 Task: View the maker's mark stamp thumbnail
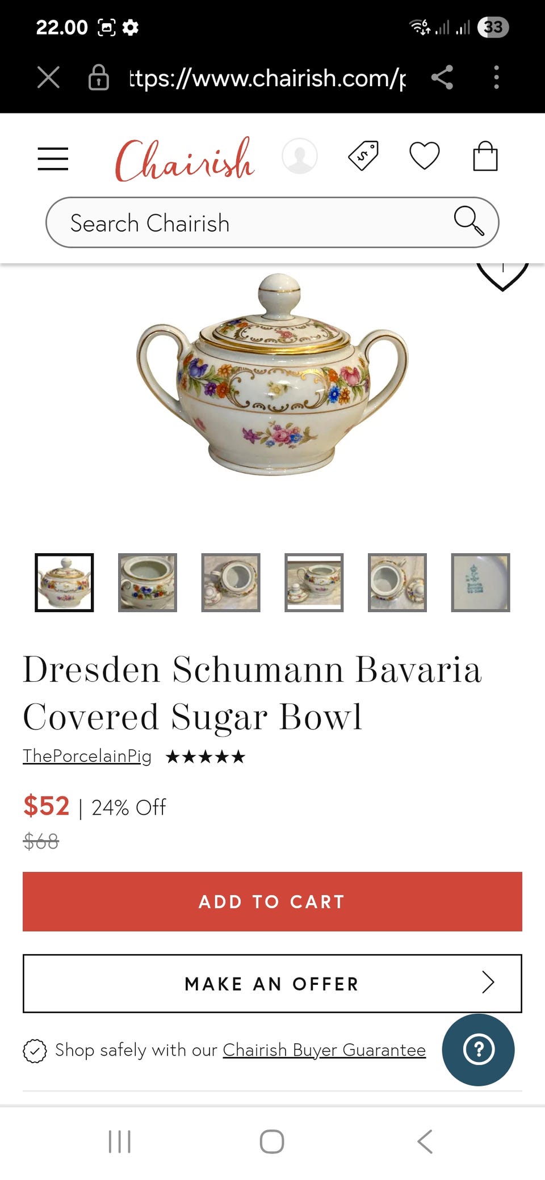pos(481,583)
